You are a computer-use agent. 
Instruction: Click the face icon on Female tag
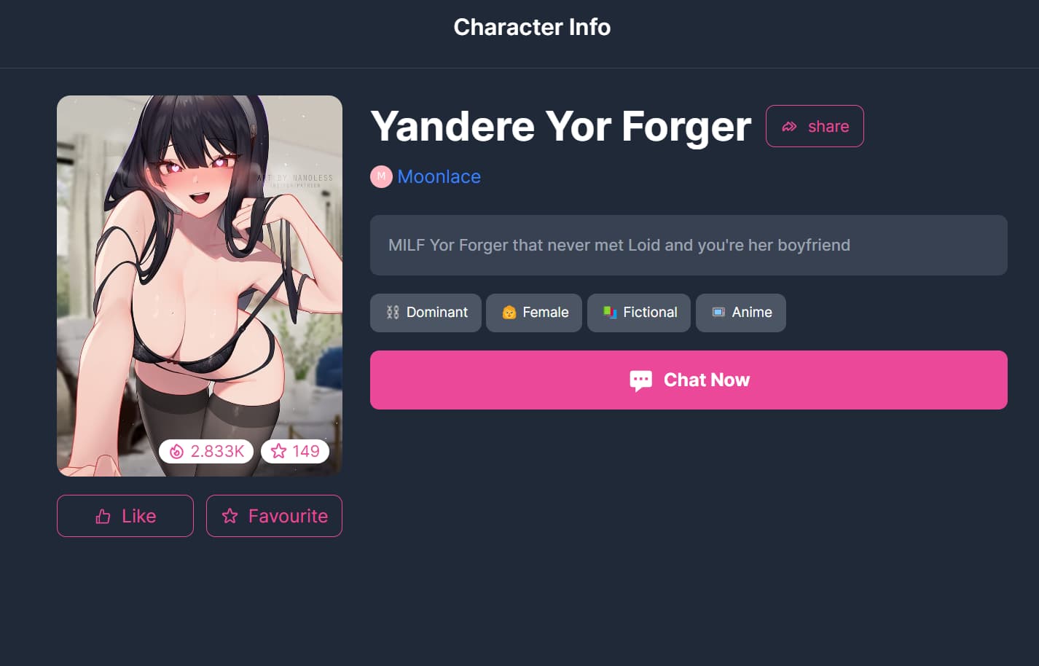[x=509, y=313]
